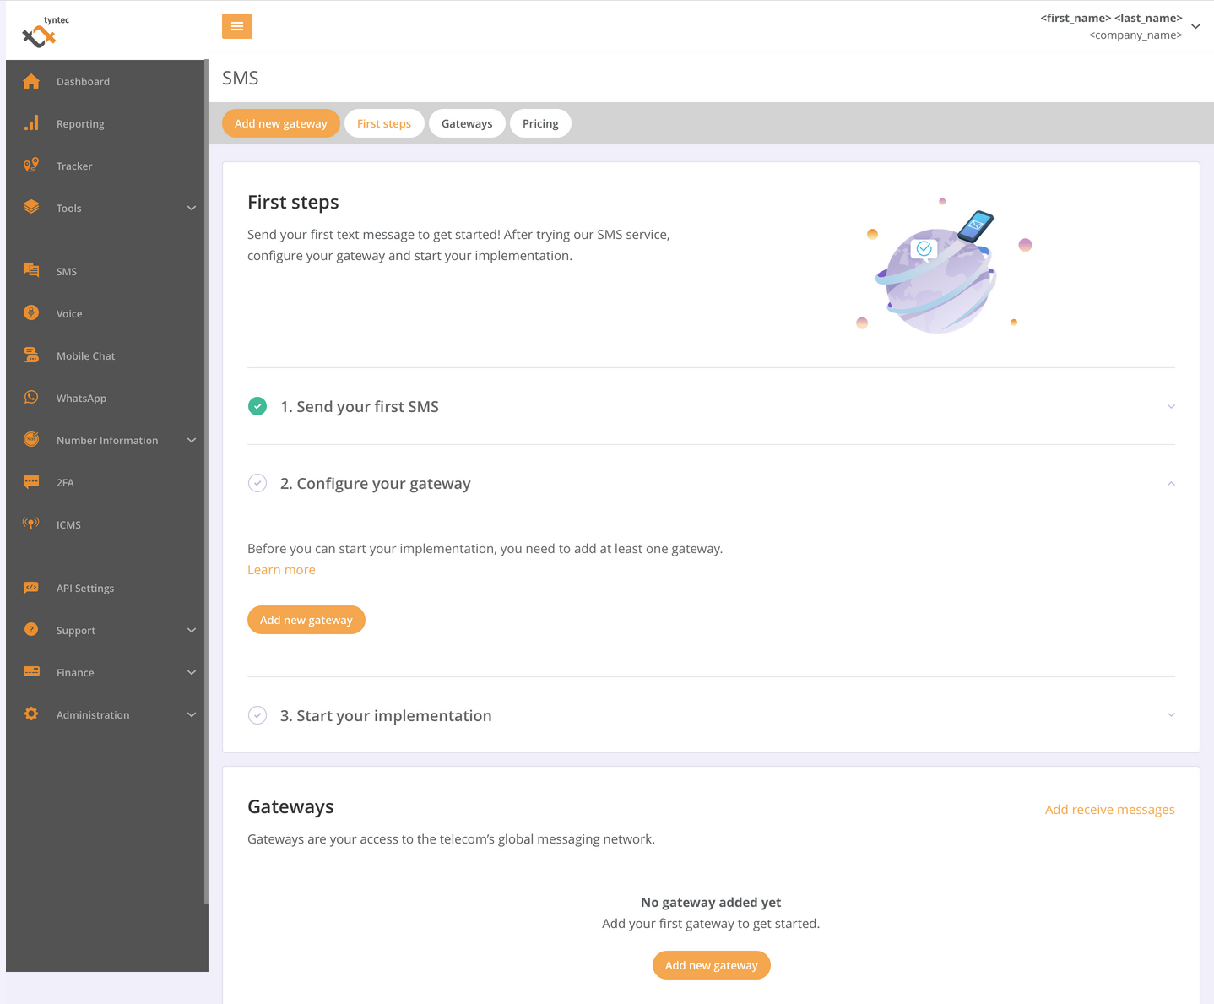
Task: Click the sidebar vertical scrollbar
Action: tap(206, 481)
